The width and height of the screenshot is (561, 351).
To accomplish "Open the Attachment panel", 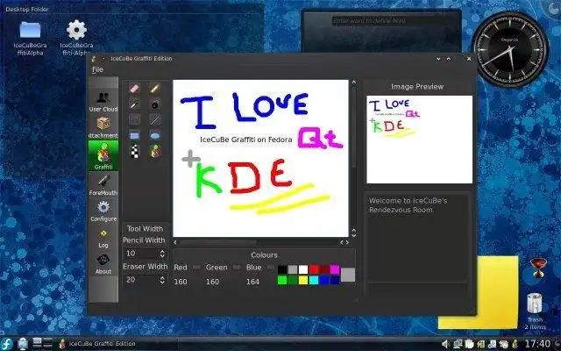I will [103, 127].
